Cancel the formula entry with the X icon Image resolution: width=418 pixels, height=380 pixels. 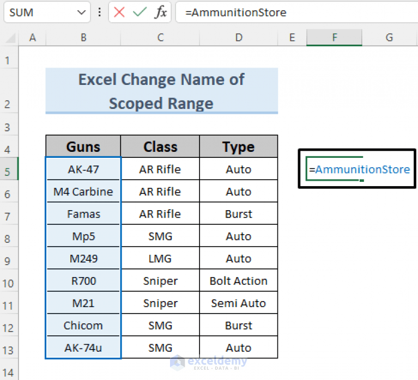pos(119,13)
